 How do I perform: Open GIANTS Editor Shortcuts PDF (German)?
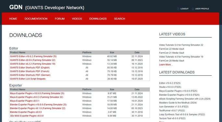[30, 75]
